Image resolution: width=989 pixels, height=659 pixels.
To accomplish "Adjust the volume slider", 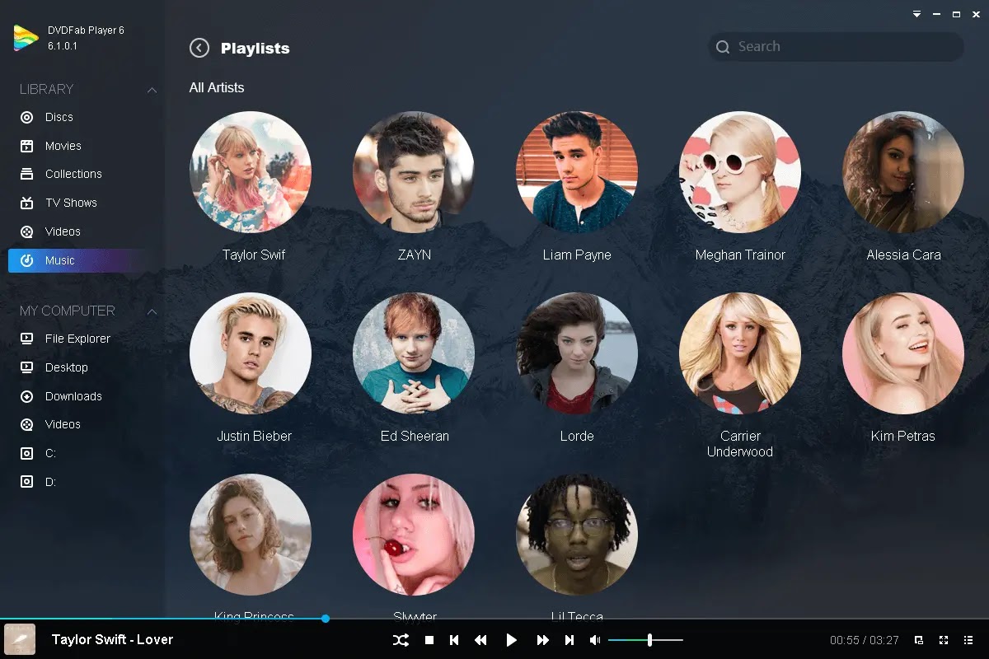I will [645, 640].
